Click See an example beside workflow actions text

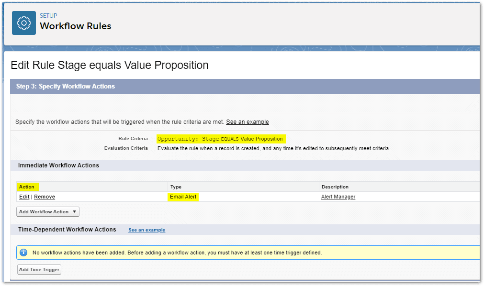248,122
